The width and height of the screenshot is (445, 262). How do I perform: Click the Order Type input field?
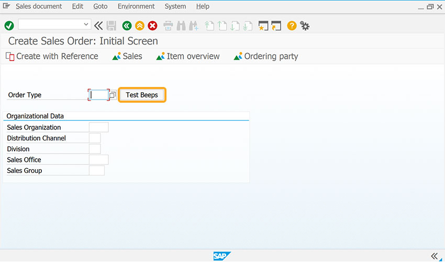click(x=99, y=95)
